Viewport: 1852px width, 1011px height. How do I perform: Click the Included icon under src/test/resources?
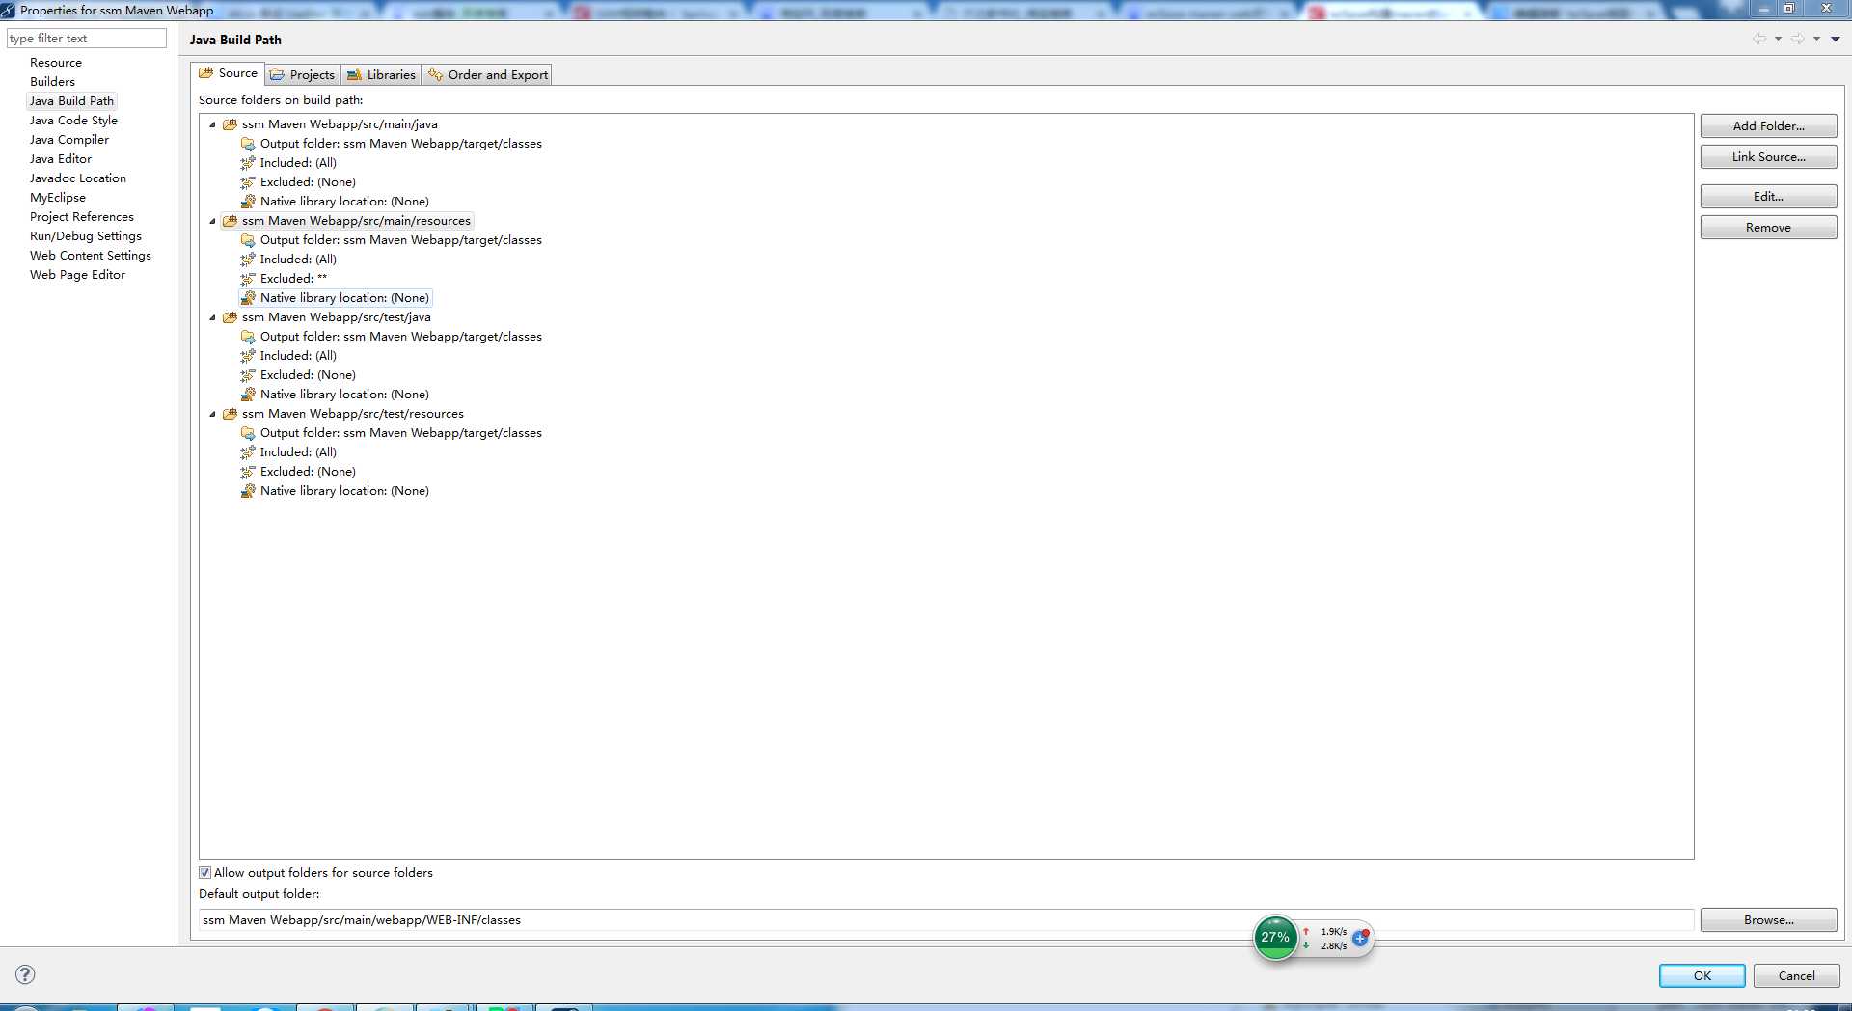248,452
